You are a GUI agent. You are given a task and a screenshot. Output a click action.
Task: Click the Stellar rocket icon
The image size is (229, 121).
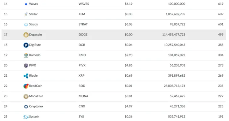click(26, 14)
